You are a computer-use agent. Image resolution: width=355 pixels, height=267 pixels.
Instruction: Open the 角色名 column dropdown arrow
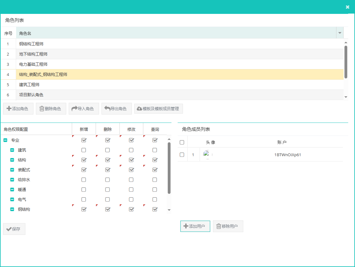coord(340,33)
